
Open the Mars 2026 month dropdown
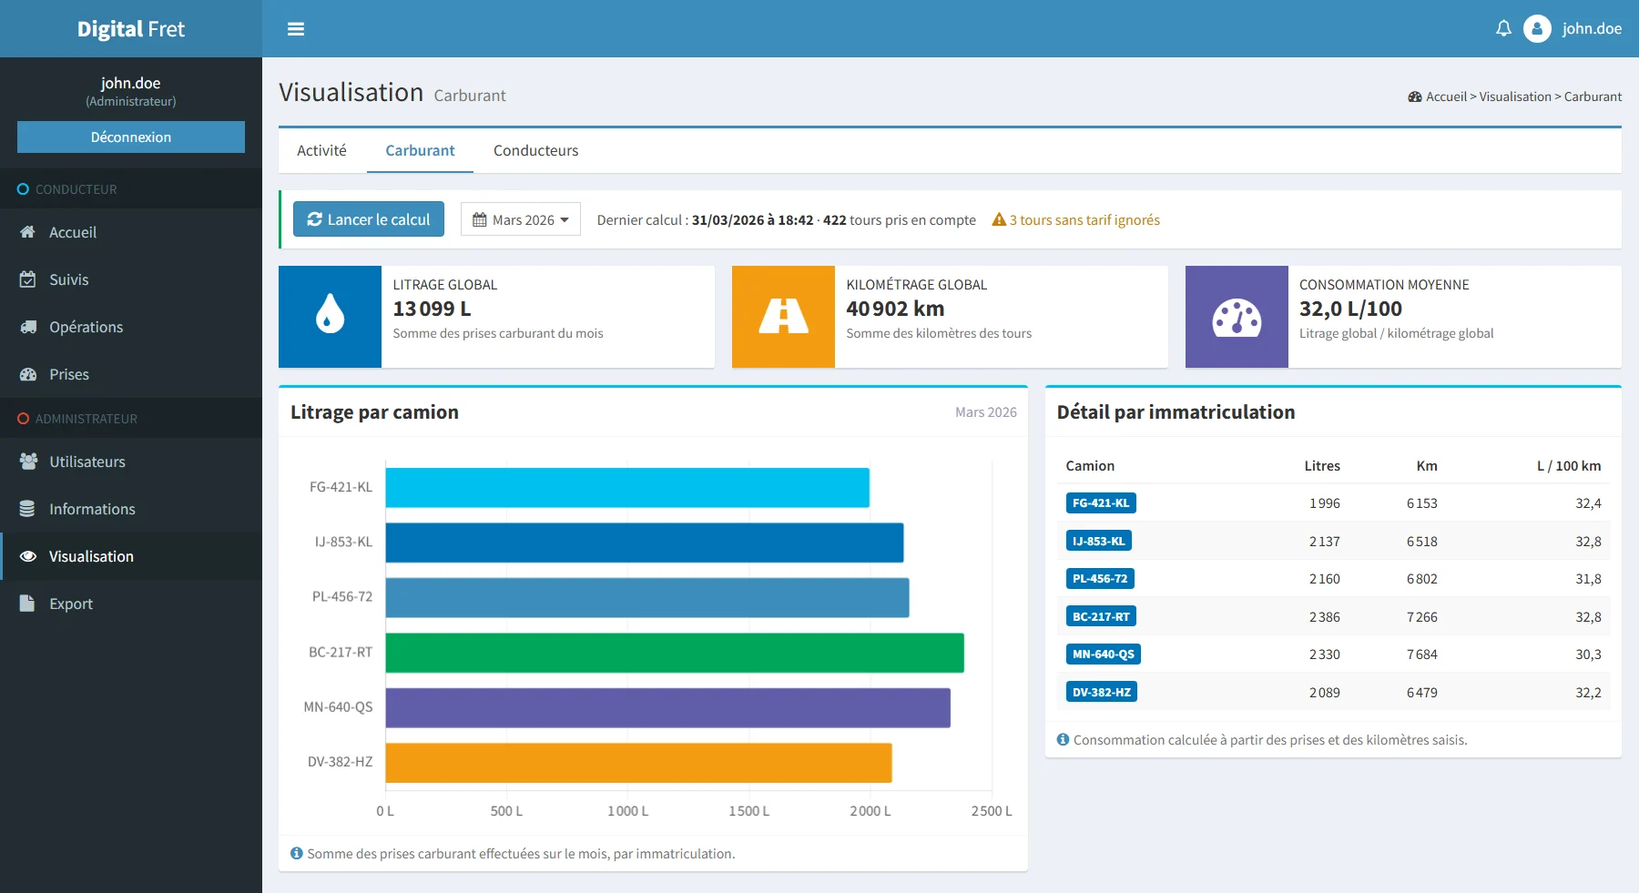click(x=521, y=219)
